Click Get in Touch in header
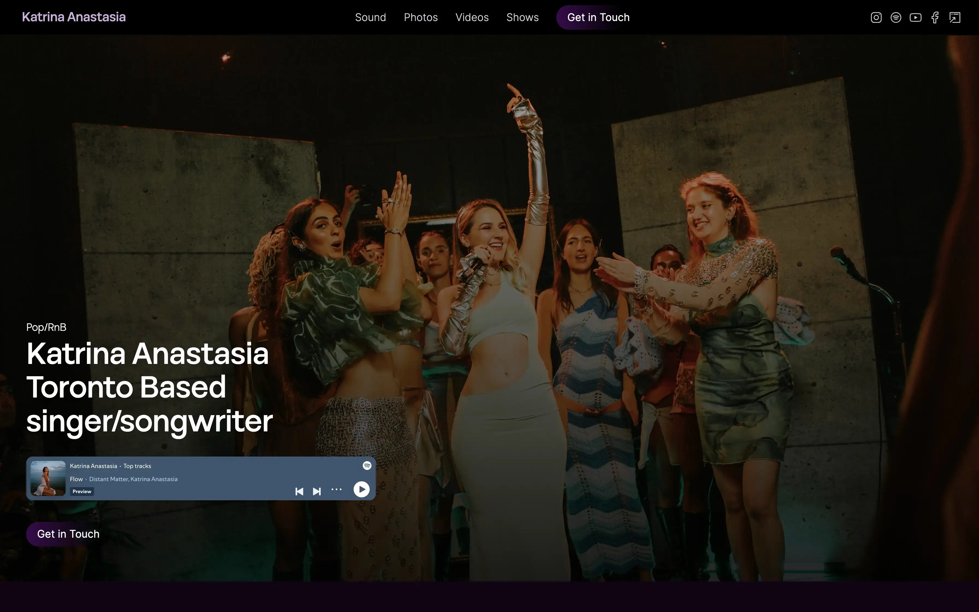 (x=598, y=17)
